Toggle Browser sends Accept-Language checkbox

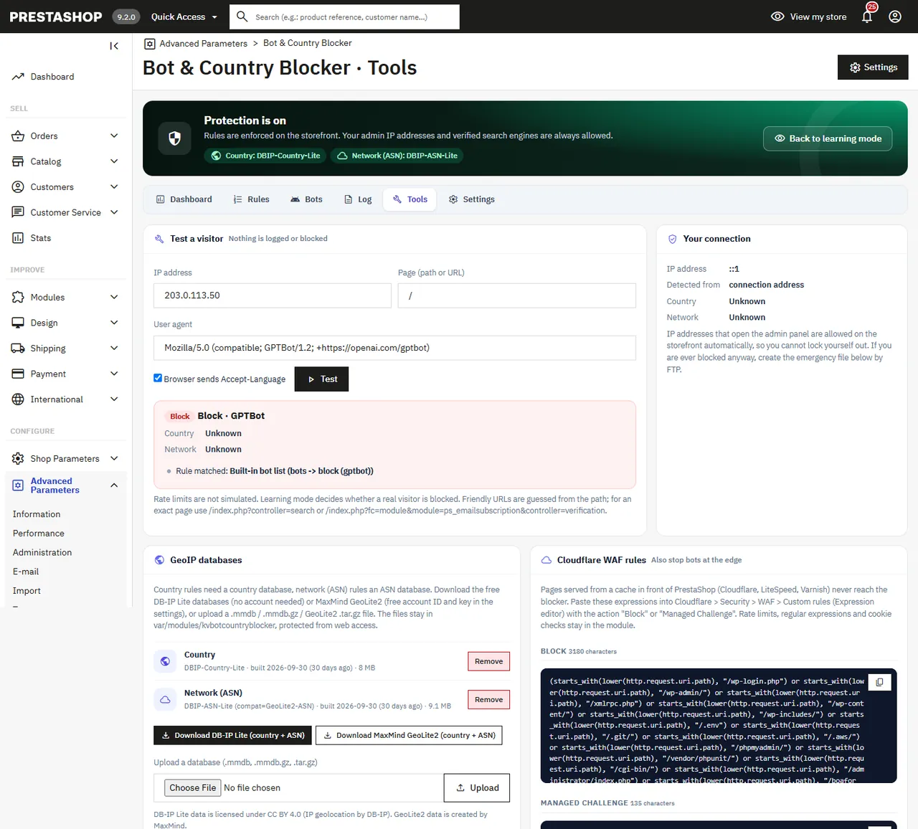point(158,378)
